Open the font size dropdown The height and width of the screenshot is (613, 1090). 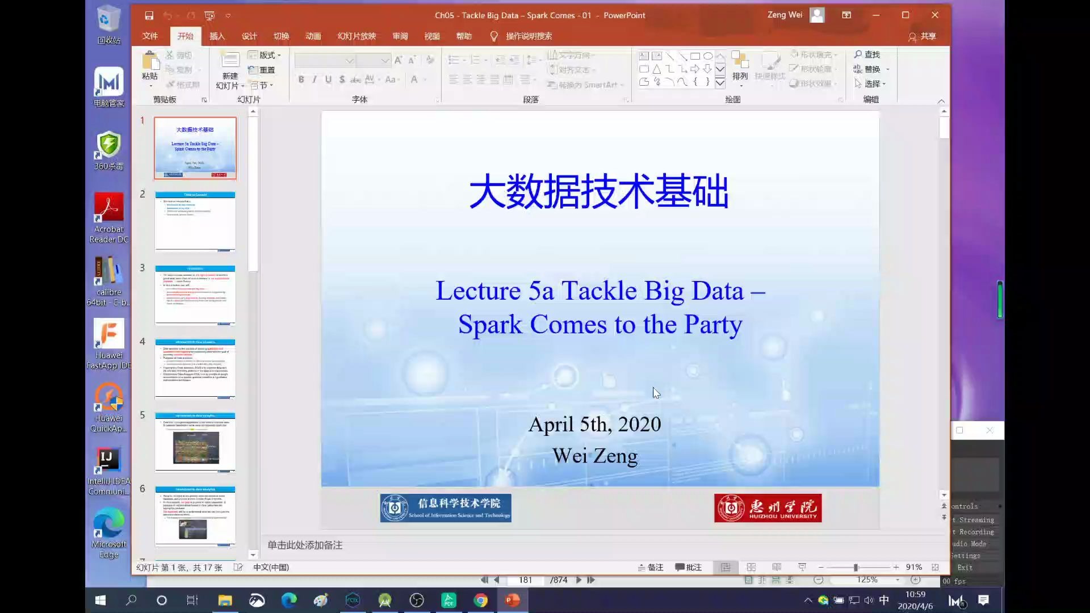[x=387, y=60]
